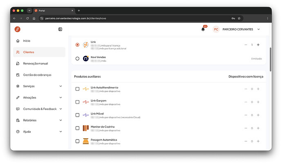The height and width of the screenshot is (164, 282).
Task: Close the Portal browser tab
Action: tap(72, 11)
